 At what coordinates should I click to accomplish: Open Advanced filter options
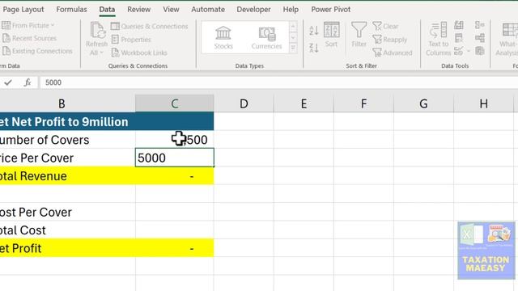[393, 53]
